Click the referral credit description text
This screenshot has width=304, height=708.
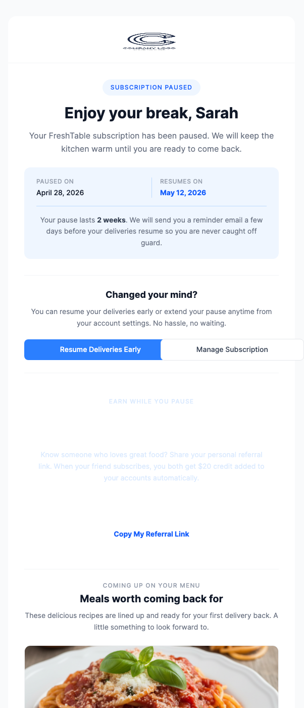coord(151,466)
